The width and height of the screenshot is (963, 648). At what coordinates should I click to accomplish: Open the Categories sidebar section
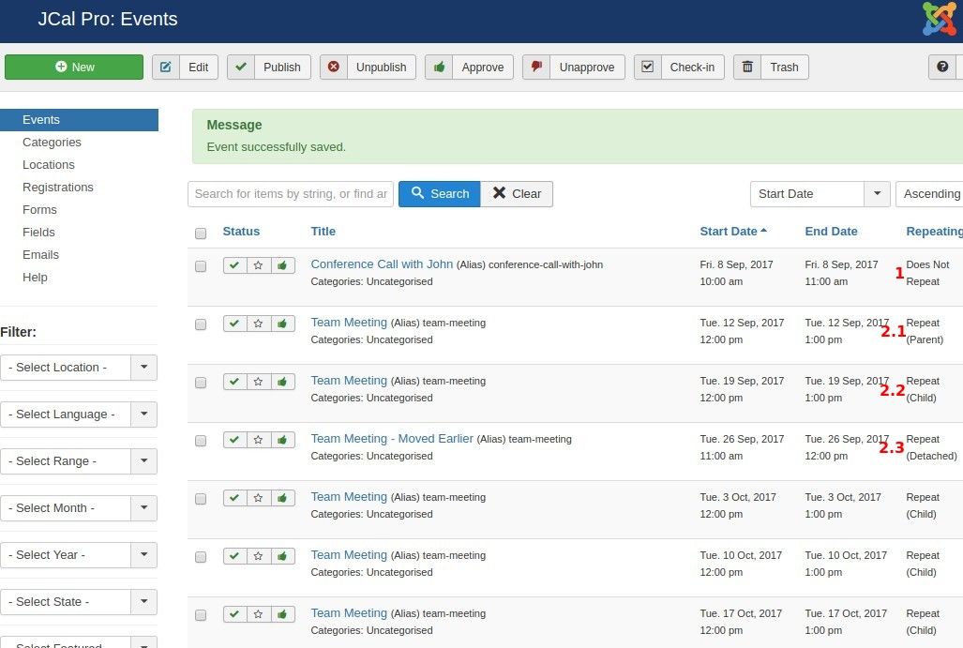(x=52, y=143)
